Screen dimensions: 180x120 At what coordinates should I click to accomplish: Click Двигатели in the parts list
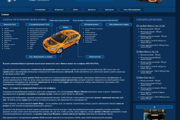pyautogui.click(x=8, y=40)
